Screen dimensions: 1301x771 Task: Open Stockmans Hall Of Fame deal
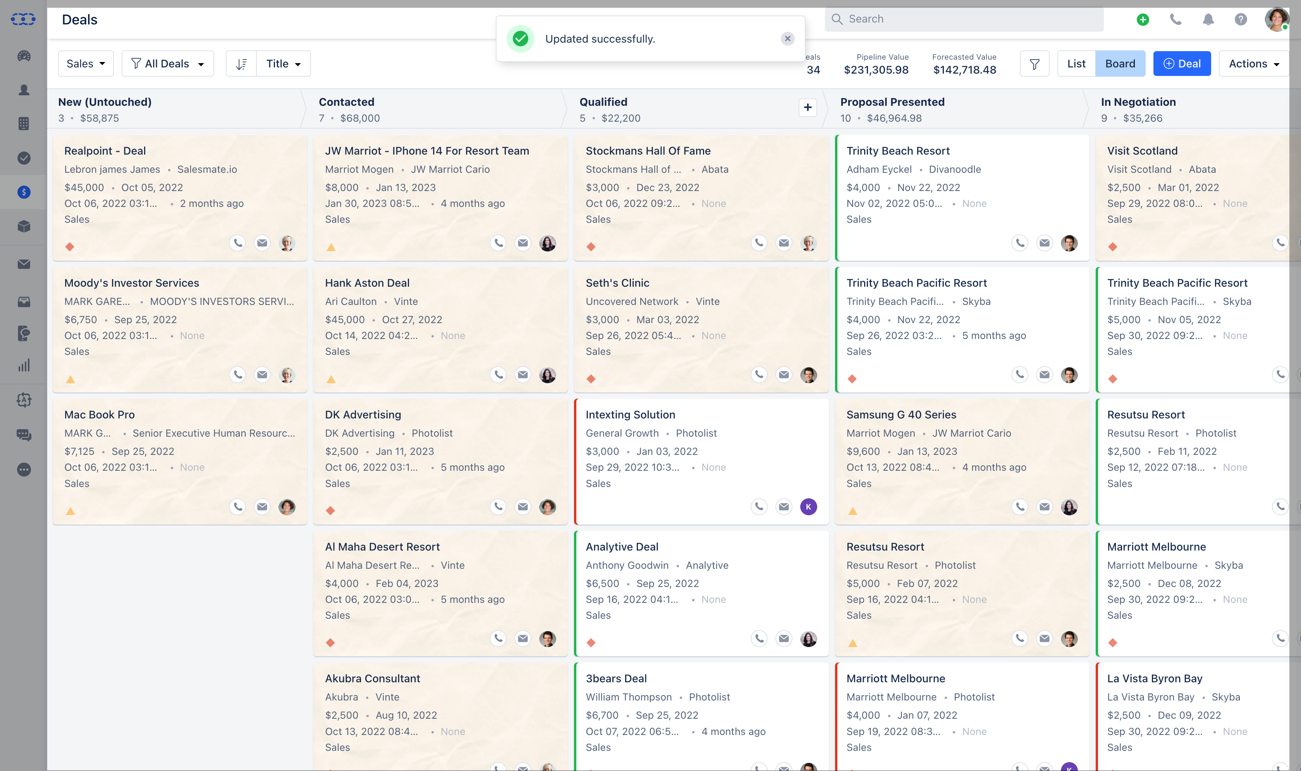click(648, 151)
